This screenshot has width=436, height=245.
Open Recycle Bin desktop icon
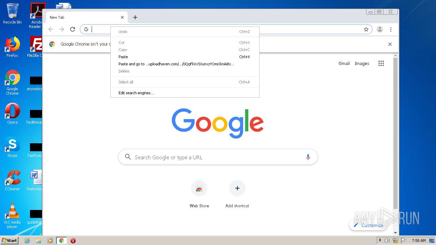12,14
